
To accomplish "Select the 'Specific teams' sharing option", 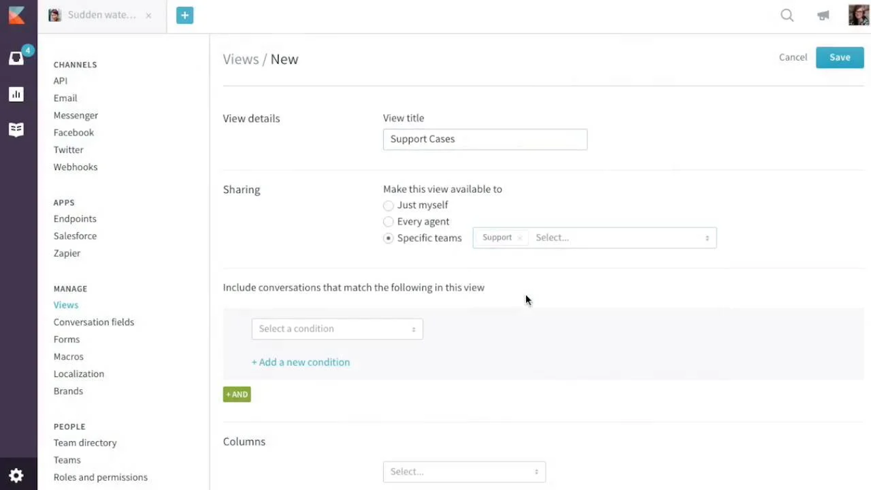I will (388, 238).
